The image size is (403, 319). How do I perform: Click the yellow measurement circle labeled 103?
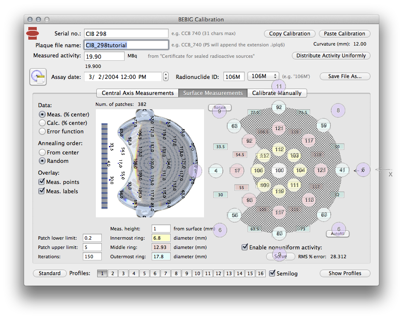click(x=294, y=156)
